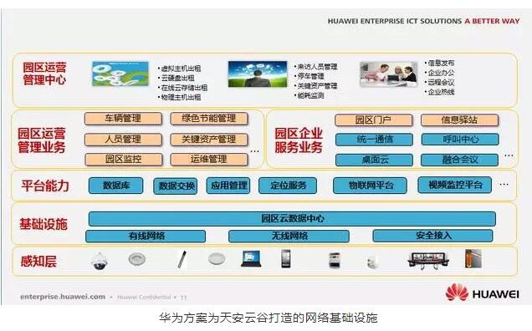The height and width of the screenshot is (331, 532).
Task: Click the white round wireless access point icon
Action: (217, 259)
